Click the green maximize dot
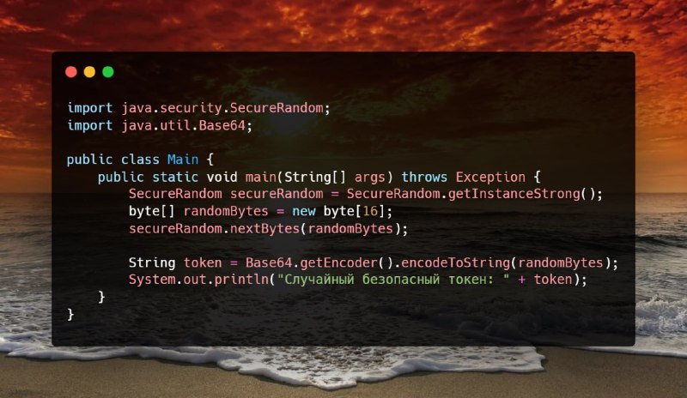Image resolution: width=687 pixels, height=398 pixels. [108, 72]
